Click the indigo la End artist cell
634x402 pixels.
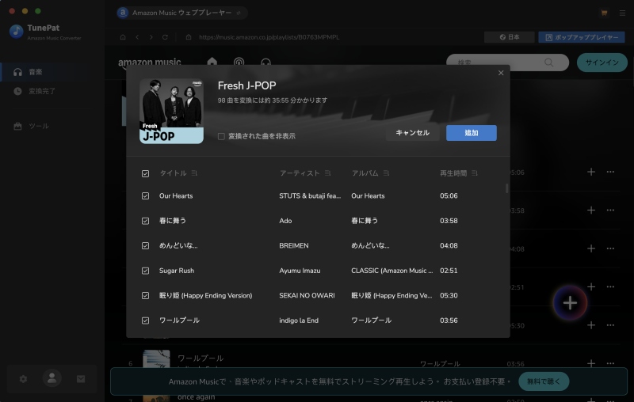299,320
